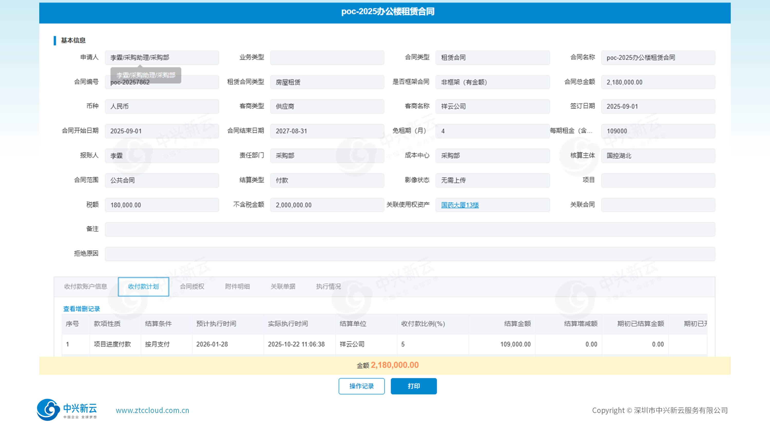This screenshot has width=770, height=433.
Task: Click the 影像状态 field showing 无需上传
Action: (492, 180)
